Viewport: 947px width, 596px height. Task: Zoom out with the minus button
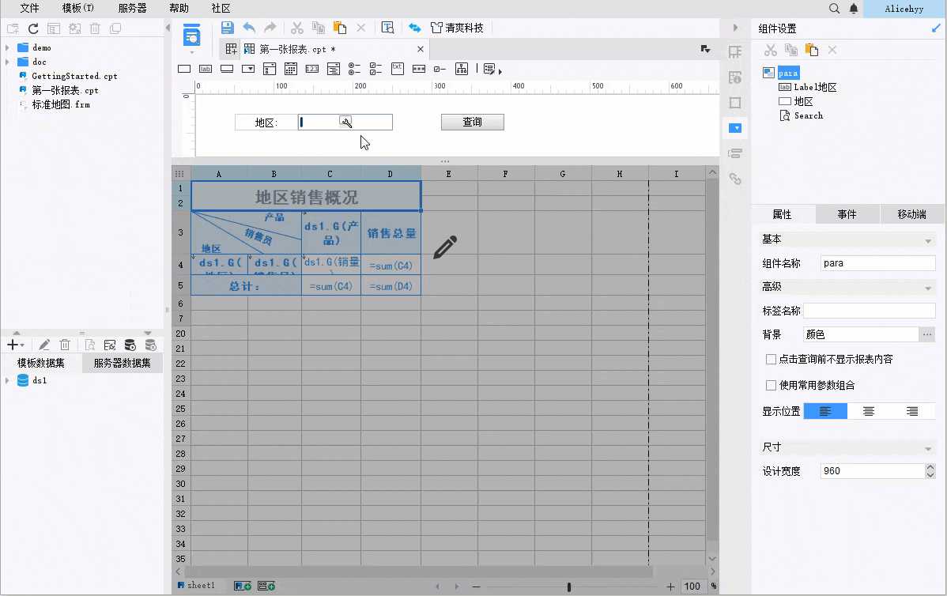click(x=476, y=587)
